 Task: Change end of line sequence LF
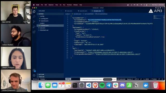[x=141, y=79]
